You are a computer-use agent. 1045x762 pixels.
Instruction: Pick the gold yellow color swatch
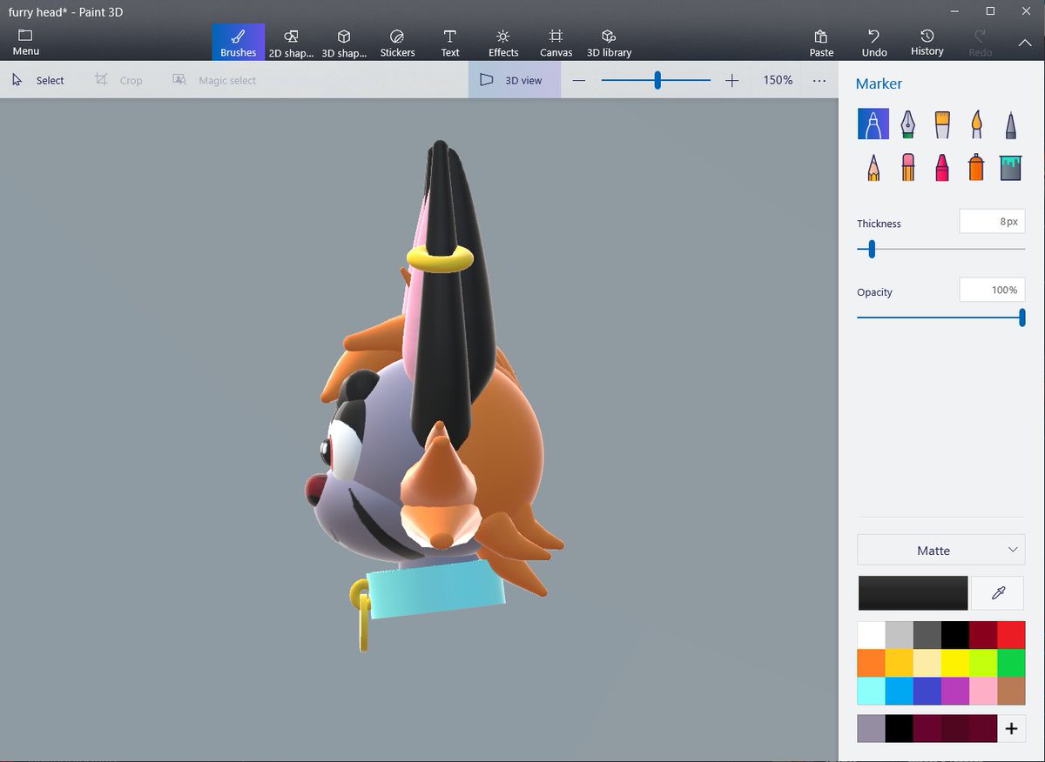pyautogui.click(x=899, y=663)
